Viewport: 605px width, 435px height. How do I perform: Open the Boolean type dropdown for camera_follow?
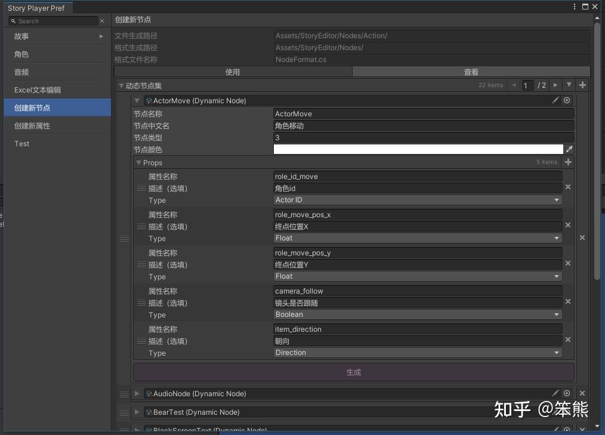[417, 314]
